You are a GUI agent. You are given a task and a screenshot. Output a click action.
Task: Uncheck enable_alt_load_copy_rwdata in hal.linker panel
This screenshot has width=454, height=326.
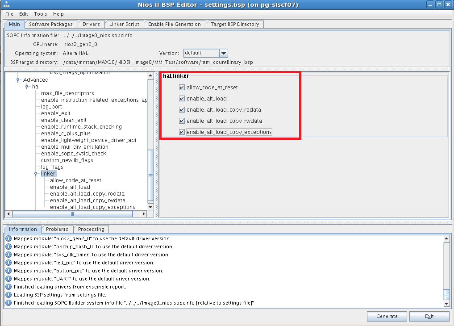click(x=182, y=121)
